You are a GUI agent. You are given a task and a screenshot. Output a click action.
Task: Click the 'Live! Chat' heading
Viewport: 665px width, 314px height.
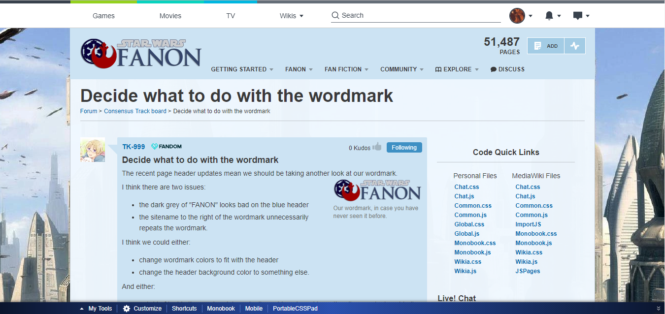(457, 298)
